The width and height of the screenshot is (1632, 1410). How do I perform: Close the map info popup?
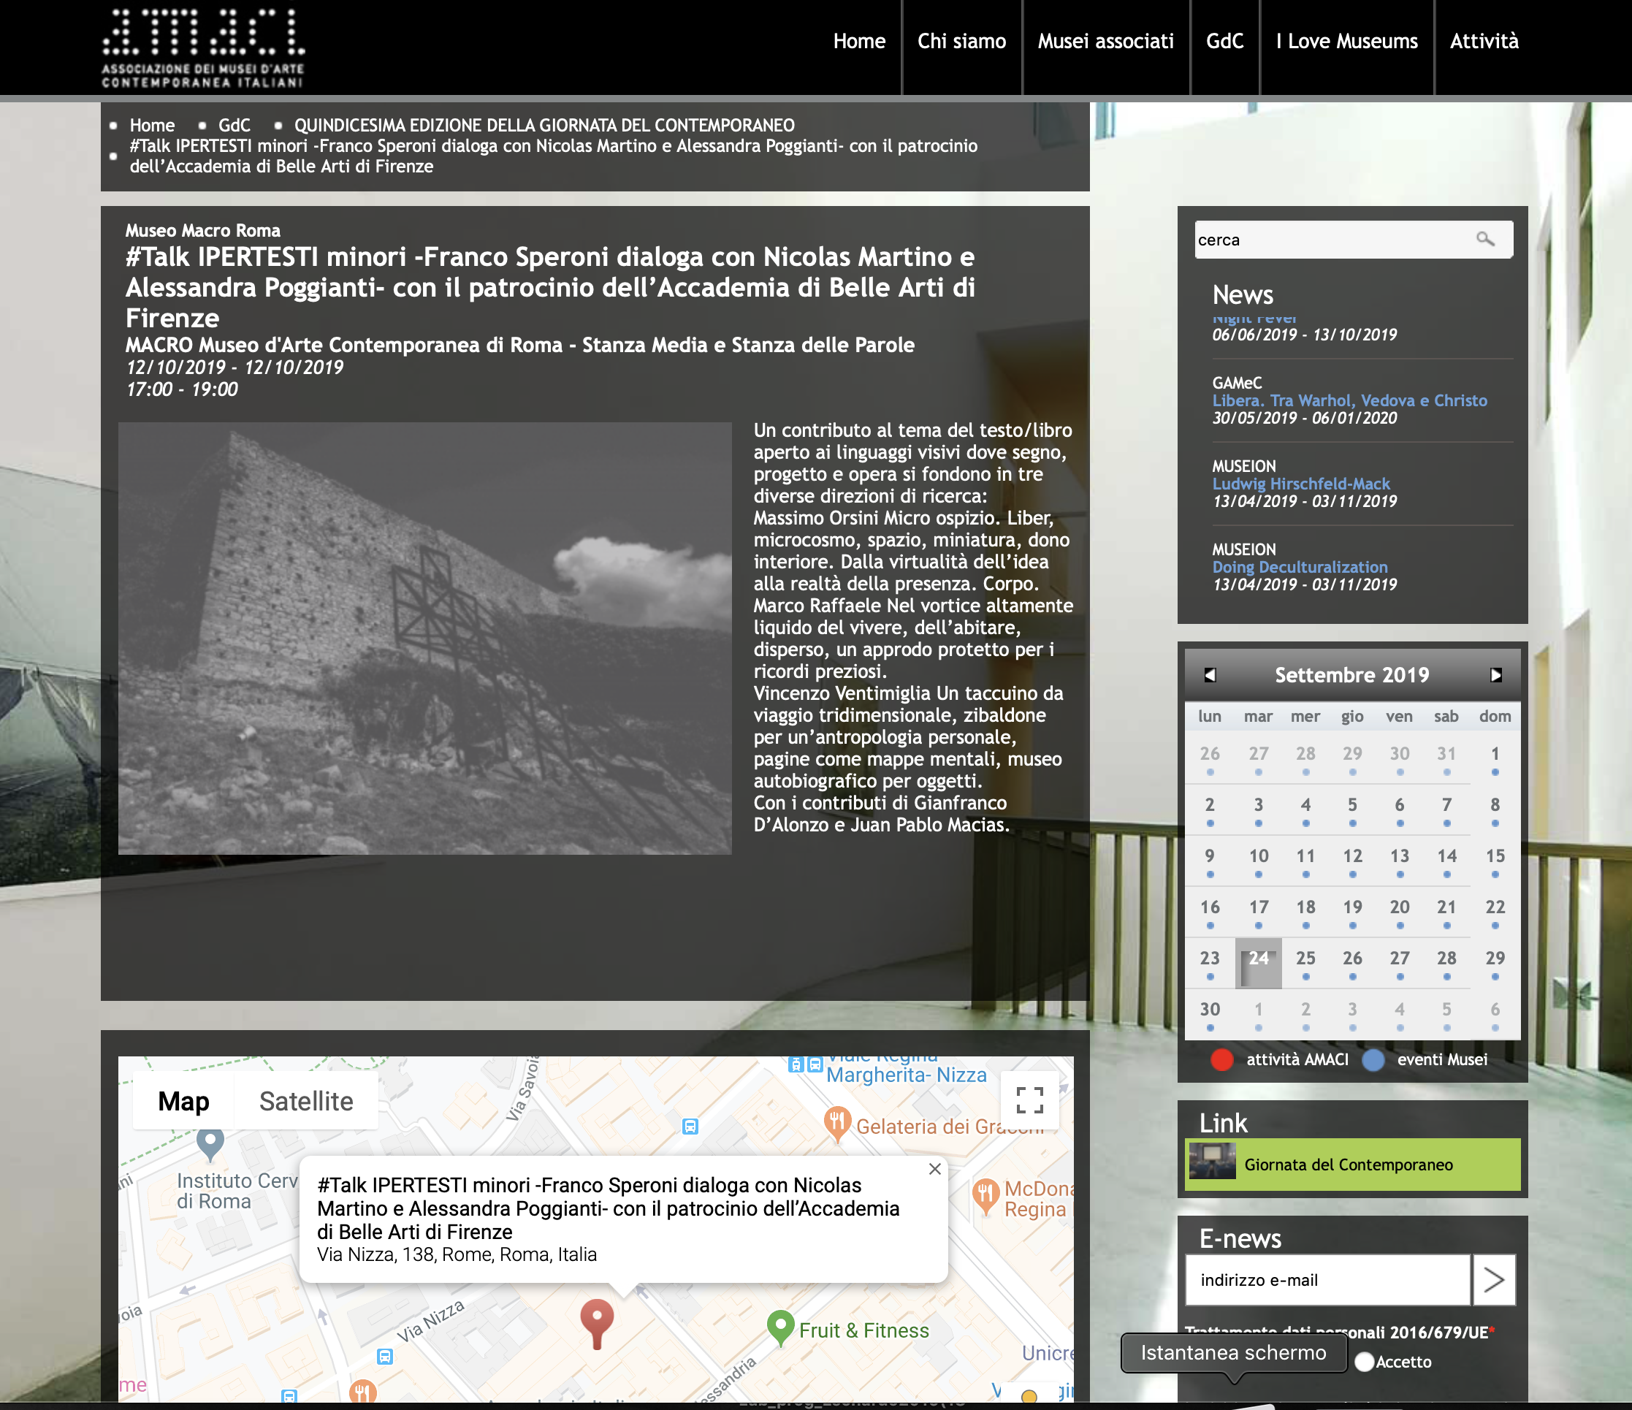[x=934, y=1169]
